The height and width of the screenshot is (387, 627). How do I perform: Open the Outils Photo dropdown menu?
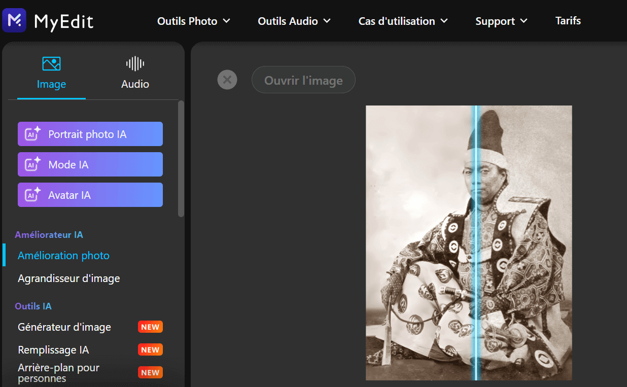tap(193, 21)
